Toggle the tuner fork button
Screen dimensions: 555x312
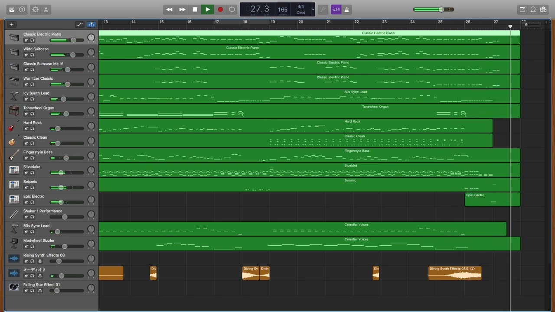(323, 9)
